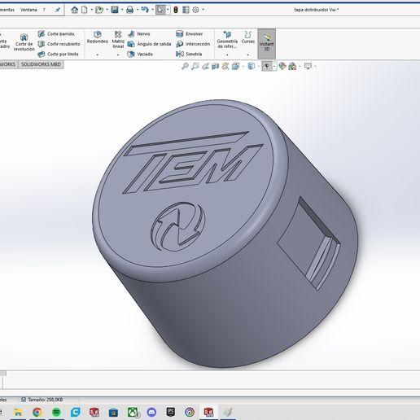The height and width of the screenshot is (420, 420).
Task: Apply the Redondeo fillet tool
Action: (x=98, y=37)
